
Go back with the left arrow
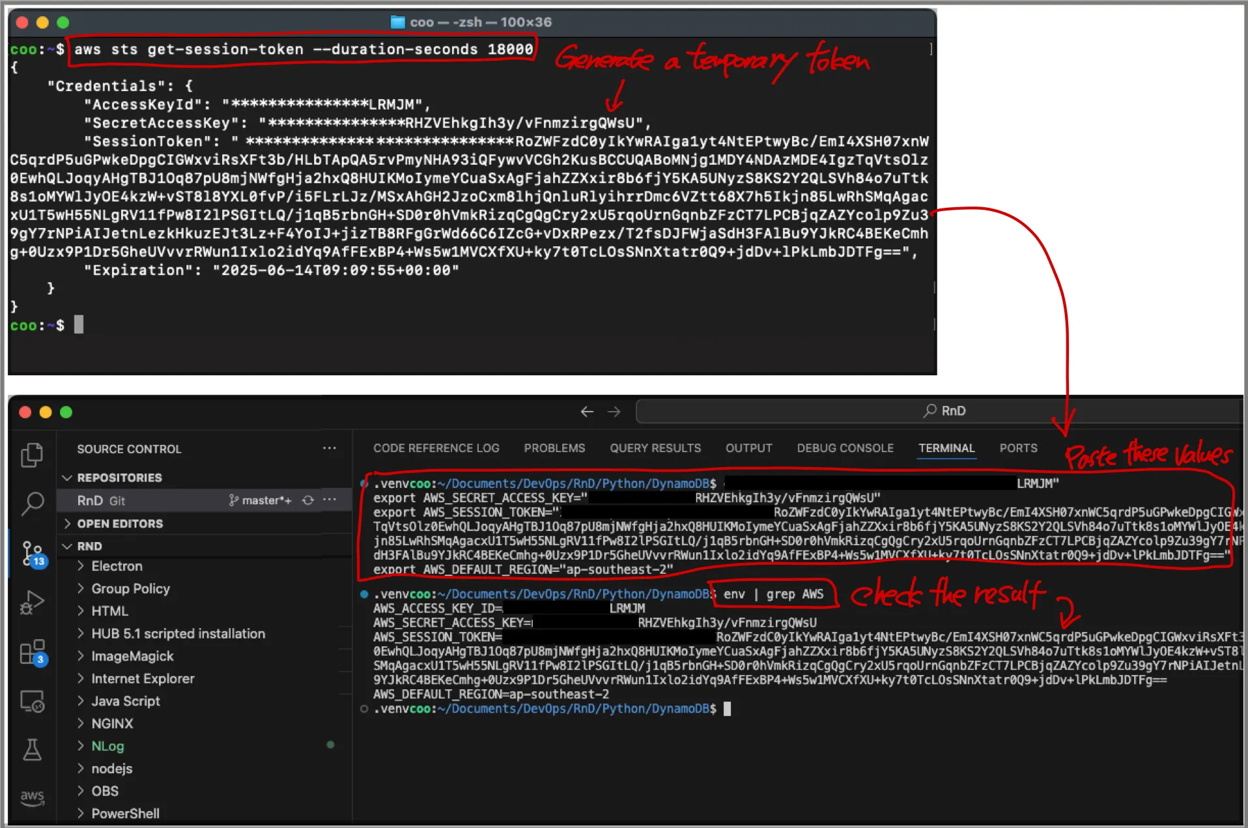pyautogui.click(x=587, y=412)
